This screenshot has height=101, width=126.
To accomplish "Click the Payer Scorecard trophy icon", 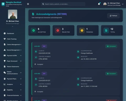I will coord(5,61).
